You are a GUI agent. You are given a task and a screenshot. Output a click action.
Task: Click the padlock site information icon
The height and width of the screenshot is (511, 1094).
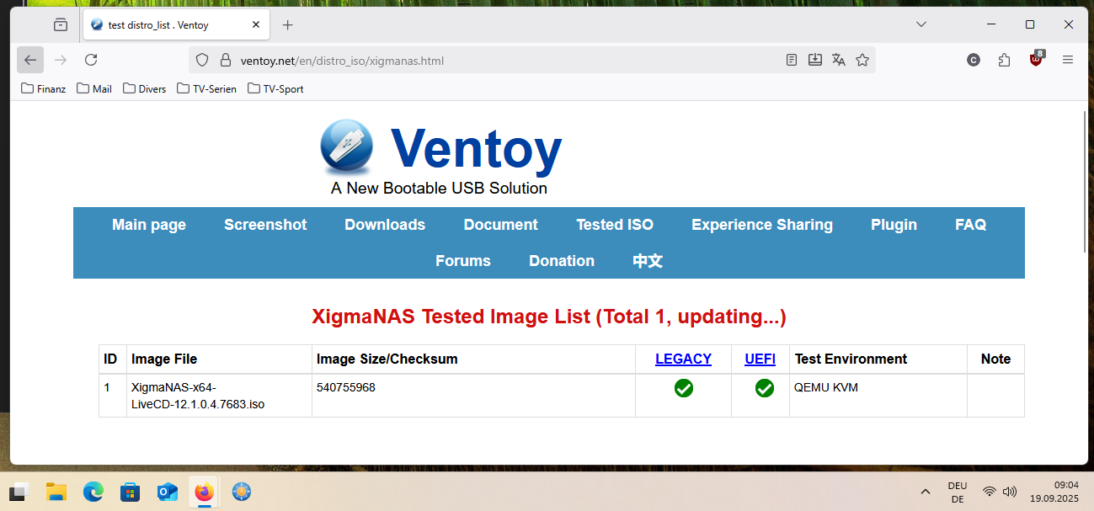click(x=225, y=60)
